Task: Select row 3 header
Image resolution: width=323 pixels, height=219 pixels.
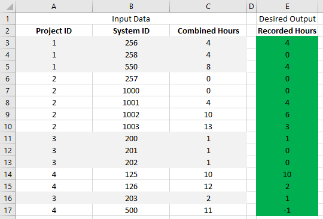Action: pyautogui.click(x=8, y=42)
